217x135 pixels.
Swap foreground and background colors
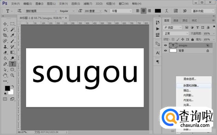[x=13, y=86]
